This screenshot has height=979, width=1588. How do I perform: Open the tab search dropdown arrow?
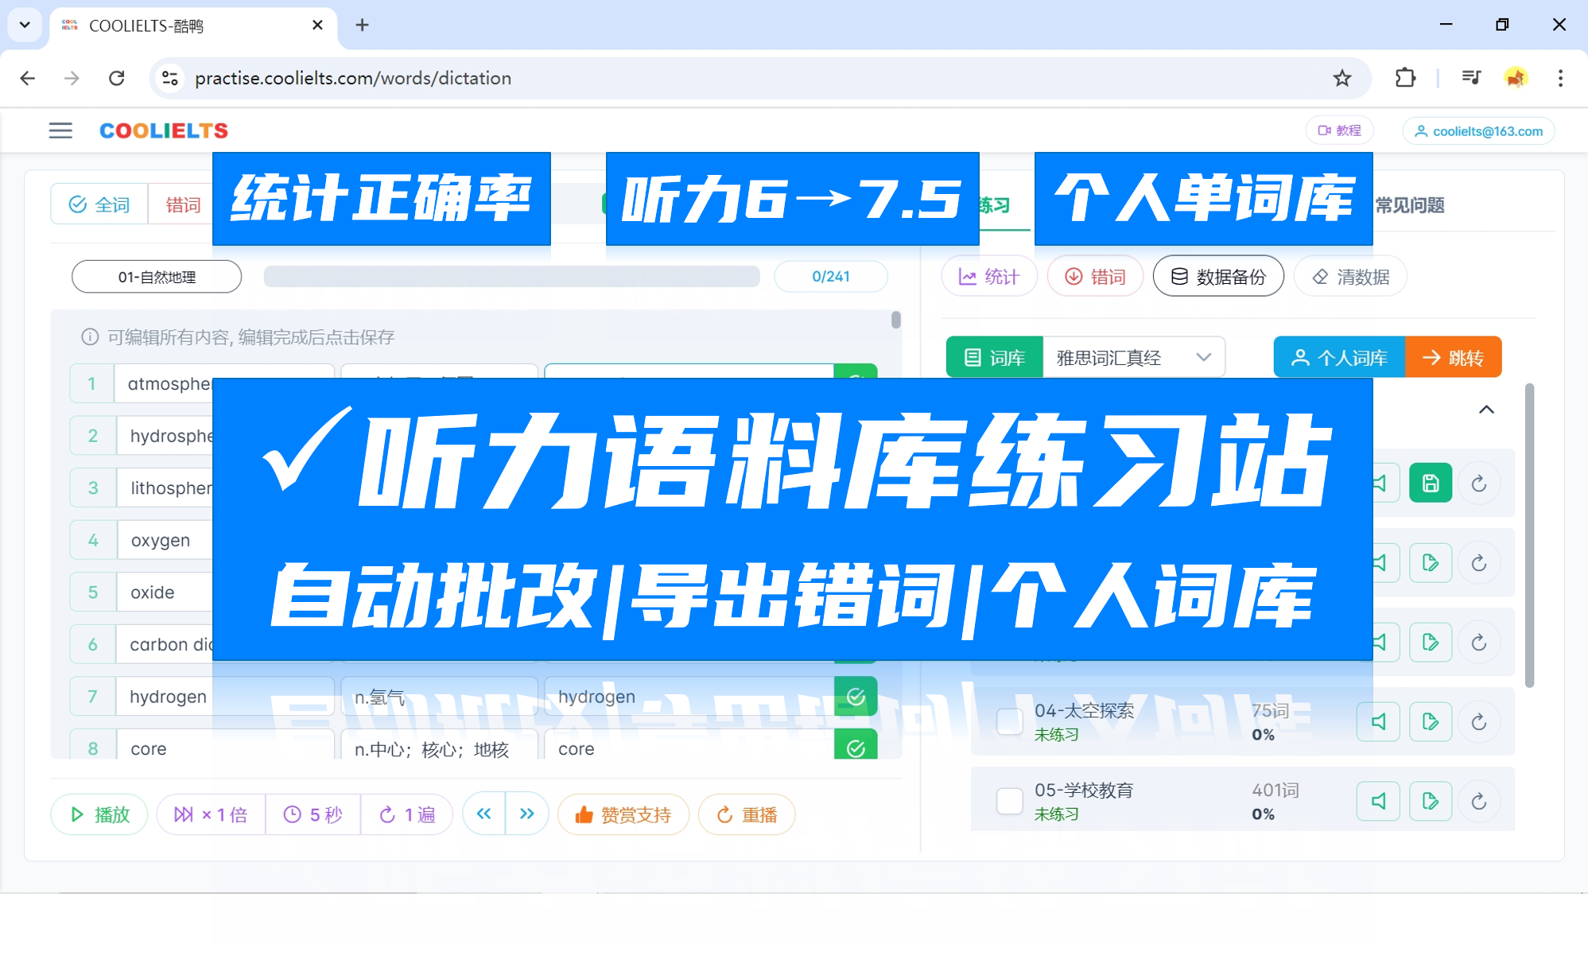point(25,25)
